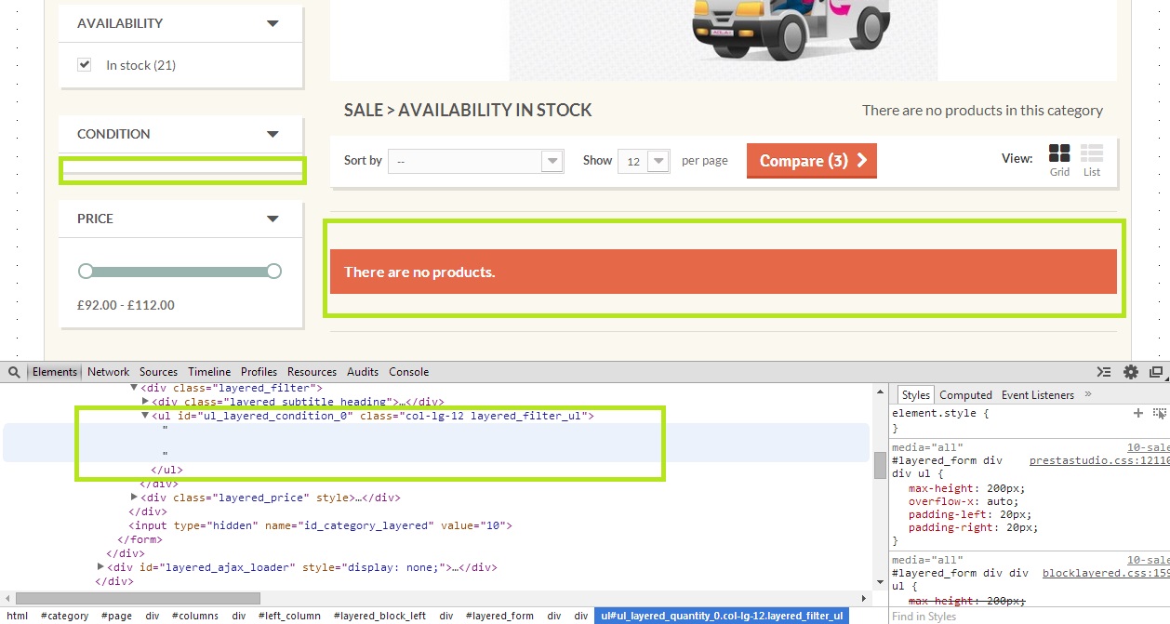Open the Resources tab

pyautogui.click(x=312, y=372)
